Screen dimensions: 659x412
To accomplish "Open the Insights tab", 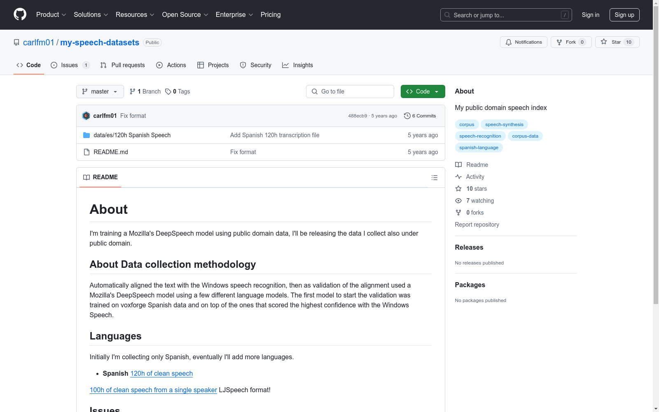I will (297, 65).
